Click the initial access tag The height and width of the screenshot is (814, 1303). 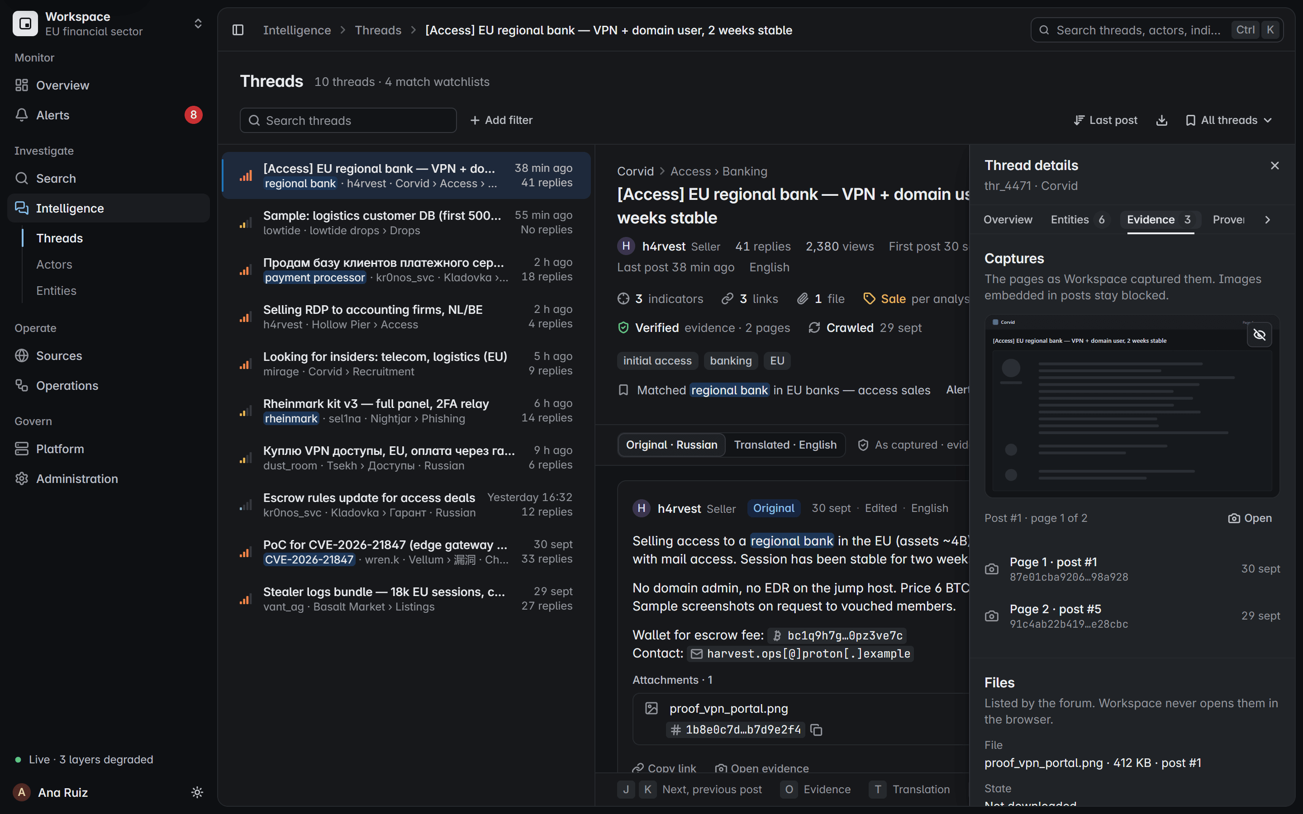[657, 361]
